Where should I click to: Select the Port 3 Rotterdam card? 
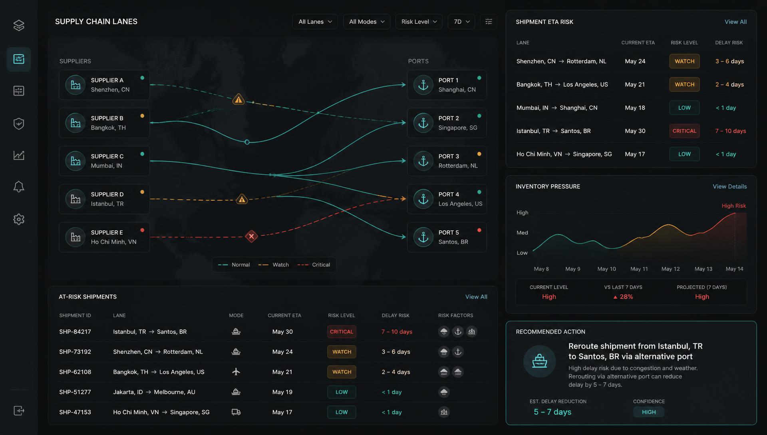point(447,161)
